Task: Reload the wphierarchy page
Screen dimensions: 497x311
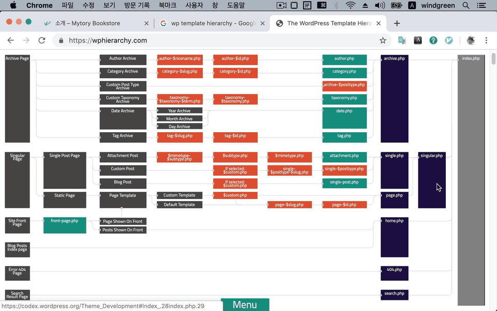Action: coord(42,40)
